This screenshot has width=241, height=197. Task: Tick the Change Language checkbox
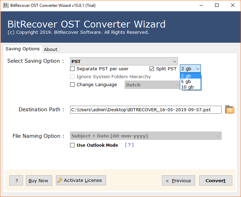tap(73, 85)
